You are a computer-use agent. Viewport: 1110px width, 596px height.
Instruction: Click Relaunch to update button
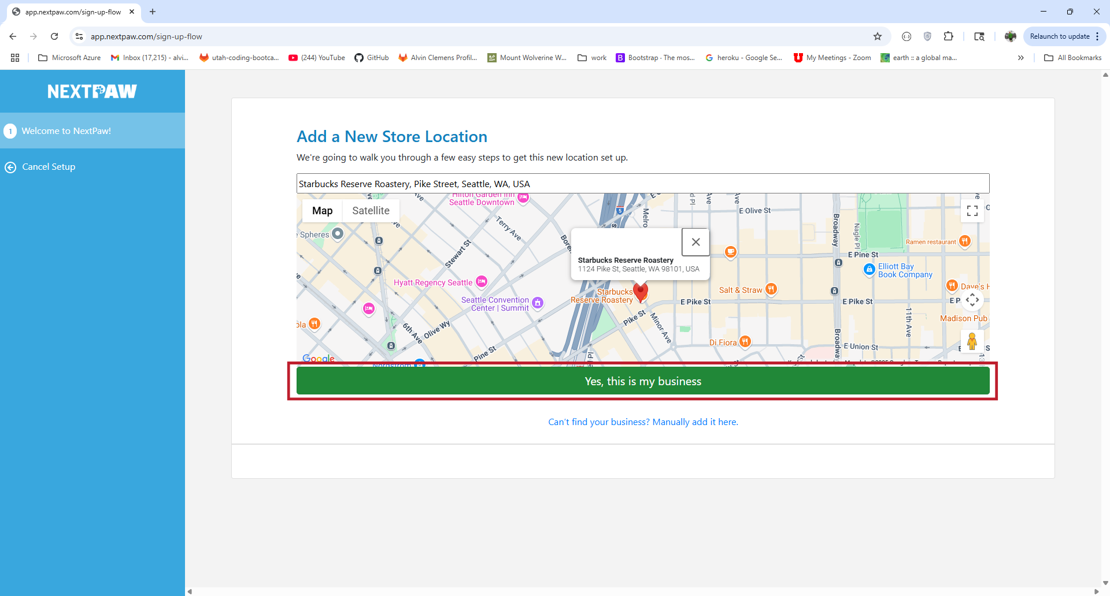click(1059, 36)
